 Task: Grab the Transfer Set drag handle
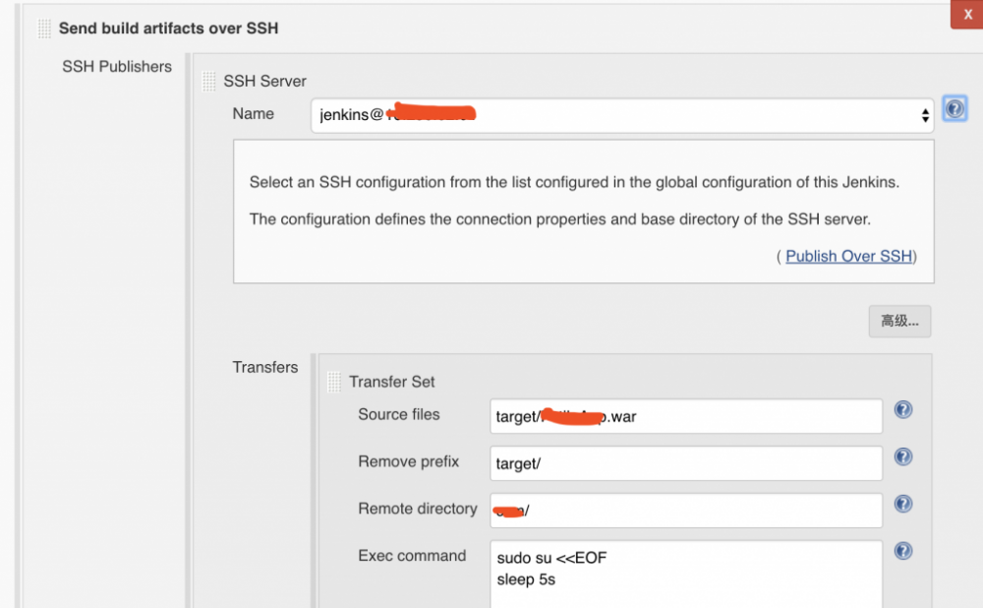pos(335,382)
